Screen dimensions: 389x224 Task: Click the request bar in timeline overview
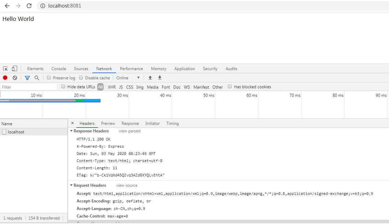pyautogui.click(x=50, y=101)
